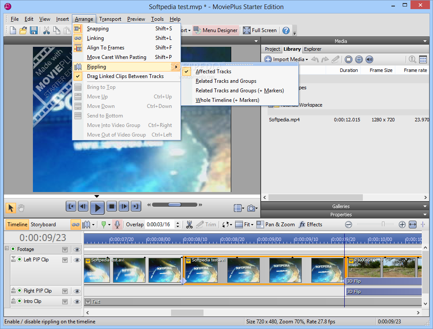Toggle the linking chain icon on timeline toolbar
433x329 pixels.
tap(75, 225)
